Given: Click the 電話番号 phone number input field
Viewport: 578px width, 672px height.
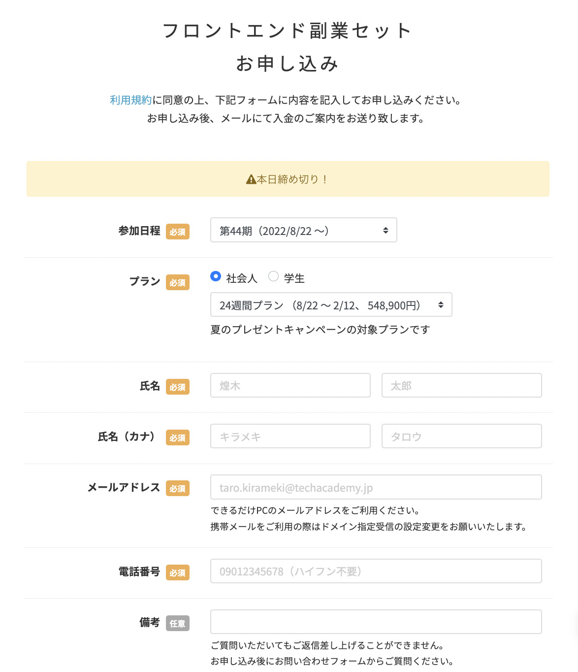Looking at the screenshot, I should [x=376, y=571].
